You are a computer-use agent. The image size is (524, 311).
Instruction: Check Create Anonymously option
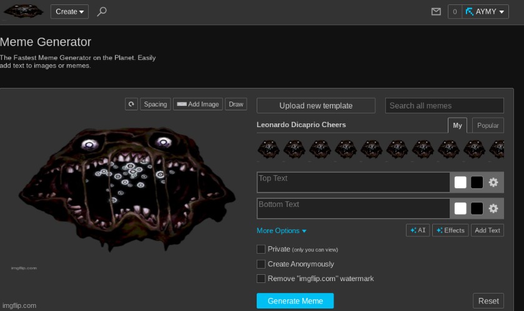[x=261, y=264]
